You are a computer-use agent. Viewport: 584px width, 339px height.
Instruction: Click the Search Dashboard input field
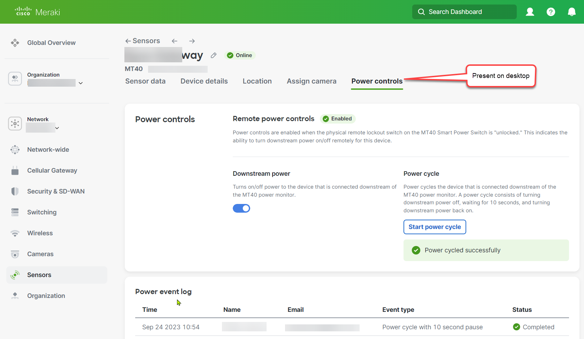464,11
